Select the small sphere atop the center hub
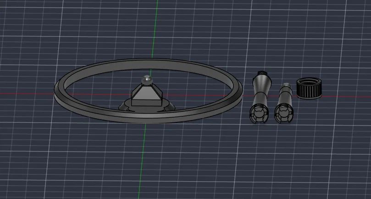 (x=147, y=80)
